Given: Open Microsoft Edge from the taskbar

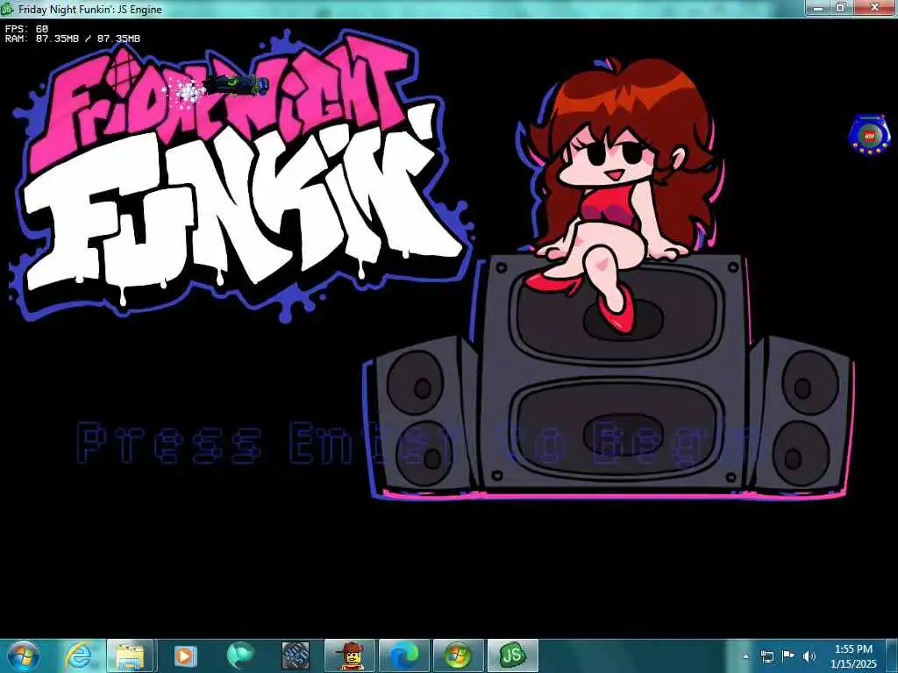Looking at the screenshot, I should coord(404,655).
